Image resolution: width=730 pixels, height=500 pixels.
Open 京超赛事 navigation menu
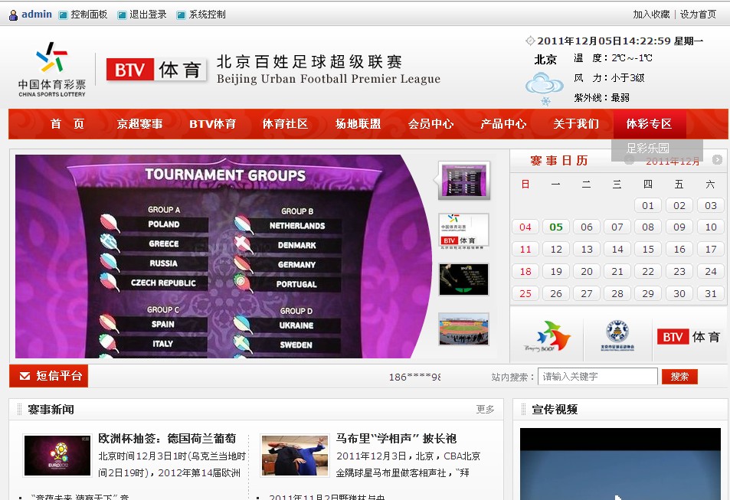click(139, 124)
